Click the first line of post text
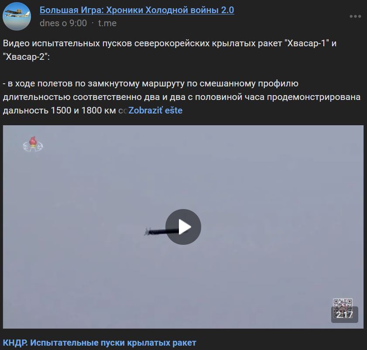The height and width of the screenshot is (350, 367). (x=170, y=43)
